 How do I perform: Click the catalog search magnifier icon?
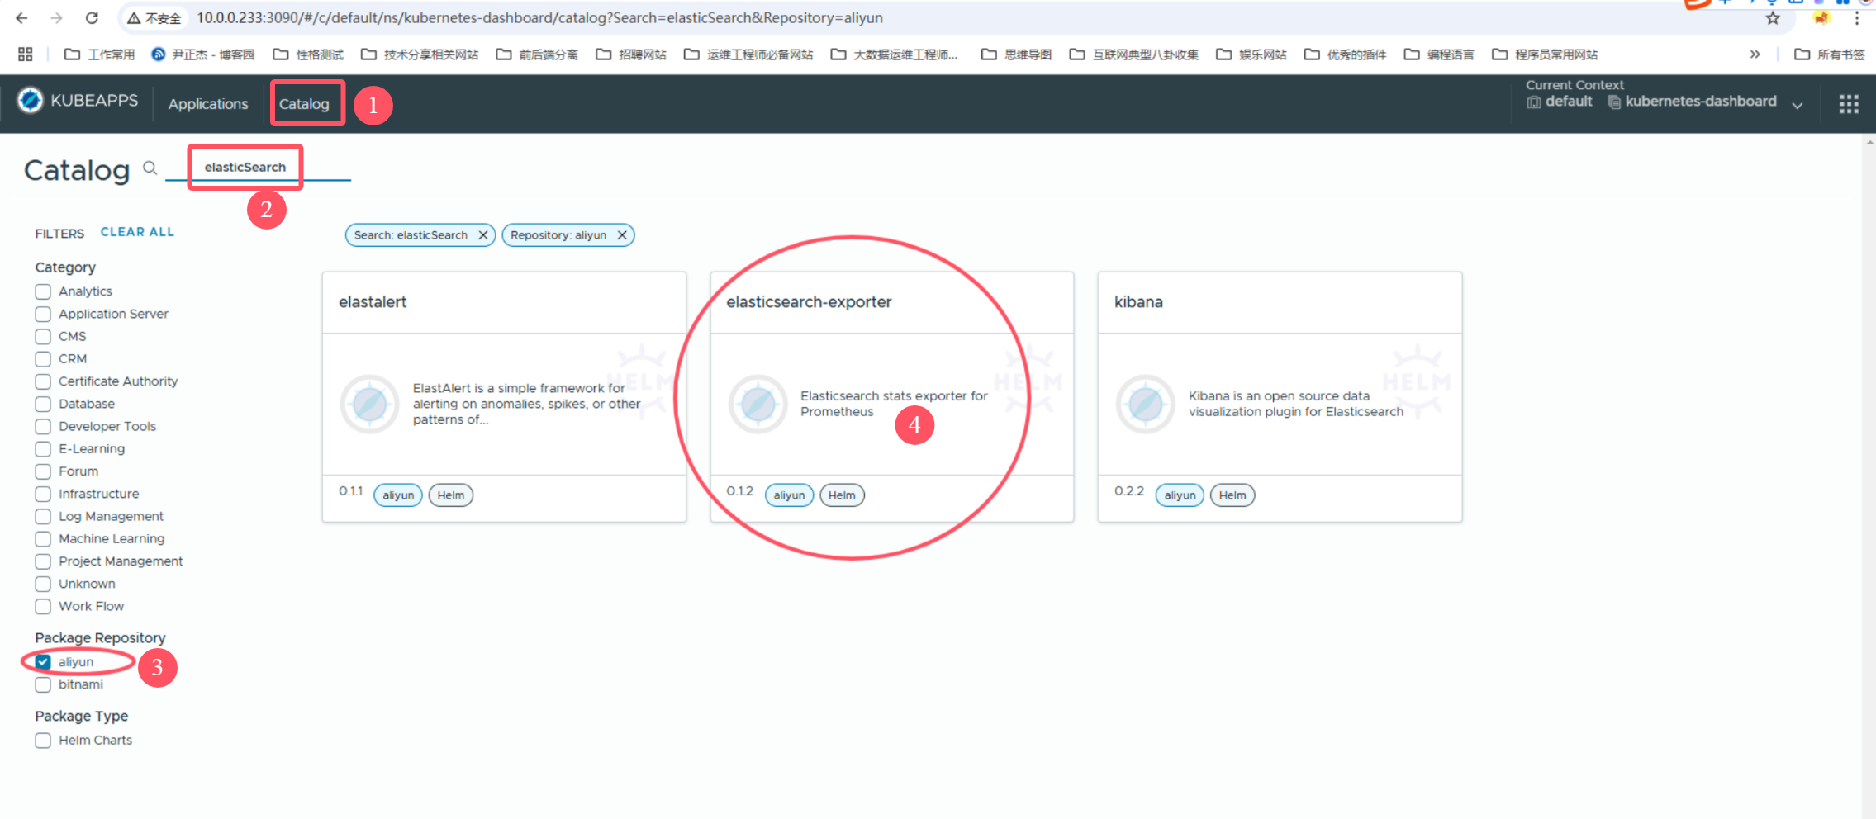150,168
